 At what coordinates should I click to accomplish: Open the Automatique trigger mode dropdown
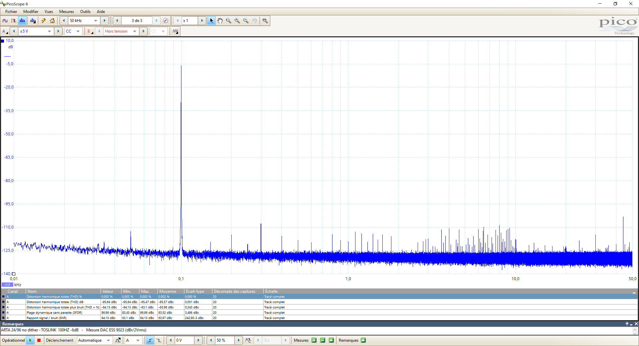point(108,340)
